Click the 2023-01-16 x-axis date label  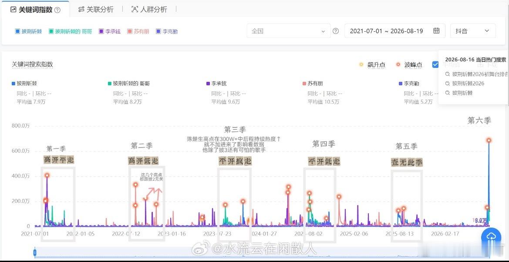(x=172, y=233)
